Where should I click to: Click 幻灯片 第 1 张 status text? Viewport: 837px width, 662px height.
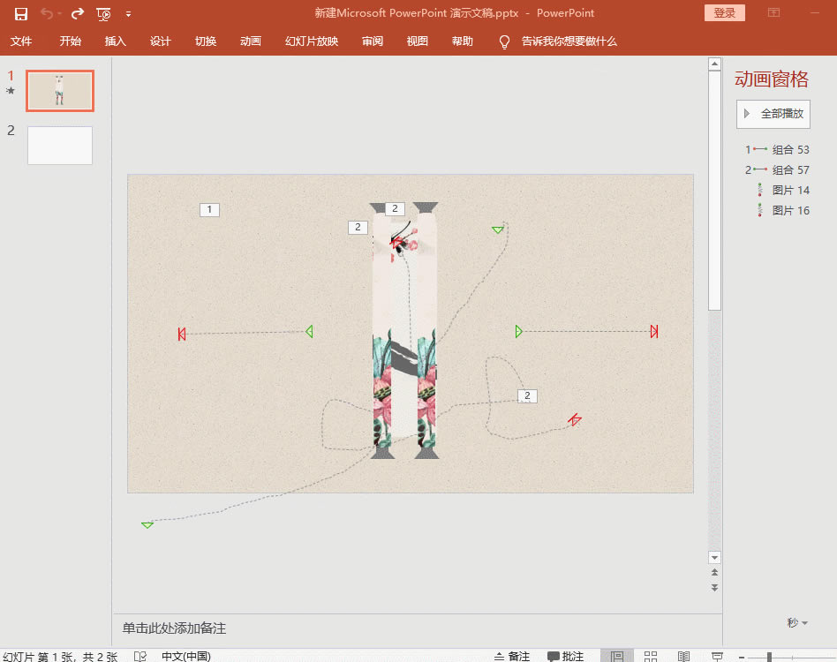click(60, 657)
